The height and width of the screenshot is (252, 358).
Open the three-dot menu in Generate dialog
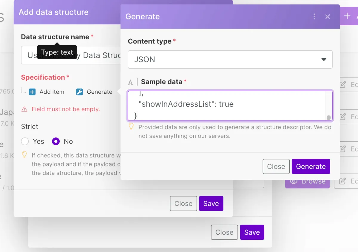314,17
